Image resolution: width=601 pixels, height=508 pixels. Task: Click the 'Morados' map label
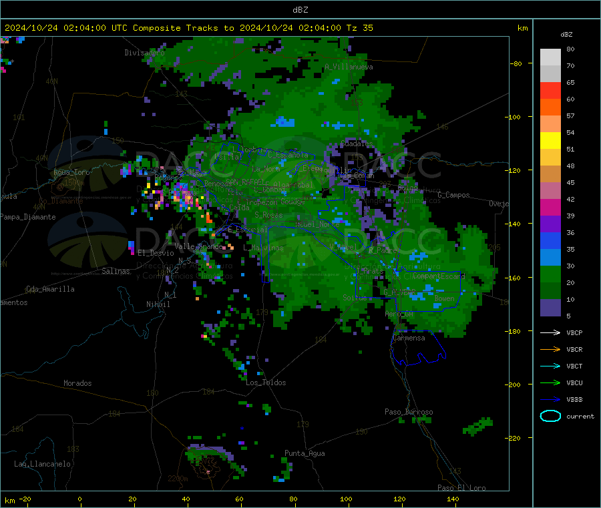click(77, 383)
